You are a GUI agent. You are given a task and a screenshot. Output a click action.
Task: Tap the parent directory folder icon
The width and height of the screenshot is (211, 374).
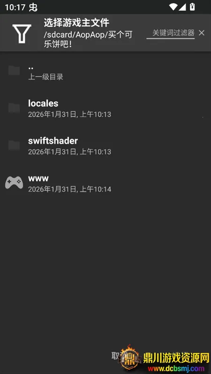point(14,70)
